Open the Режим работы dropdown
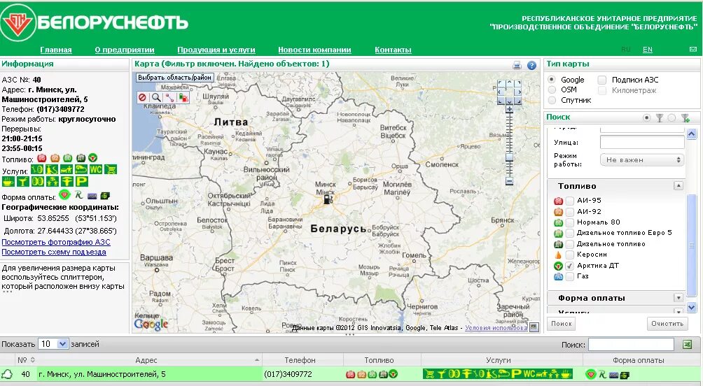The height and width of the screenshot is (386, 703). pyautogui.click(x=642, y=160)
